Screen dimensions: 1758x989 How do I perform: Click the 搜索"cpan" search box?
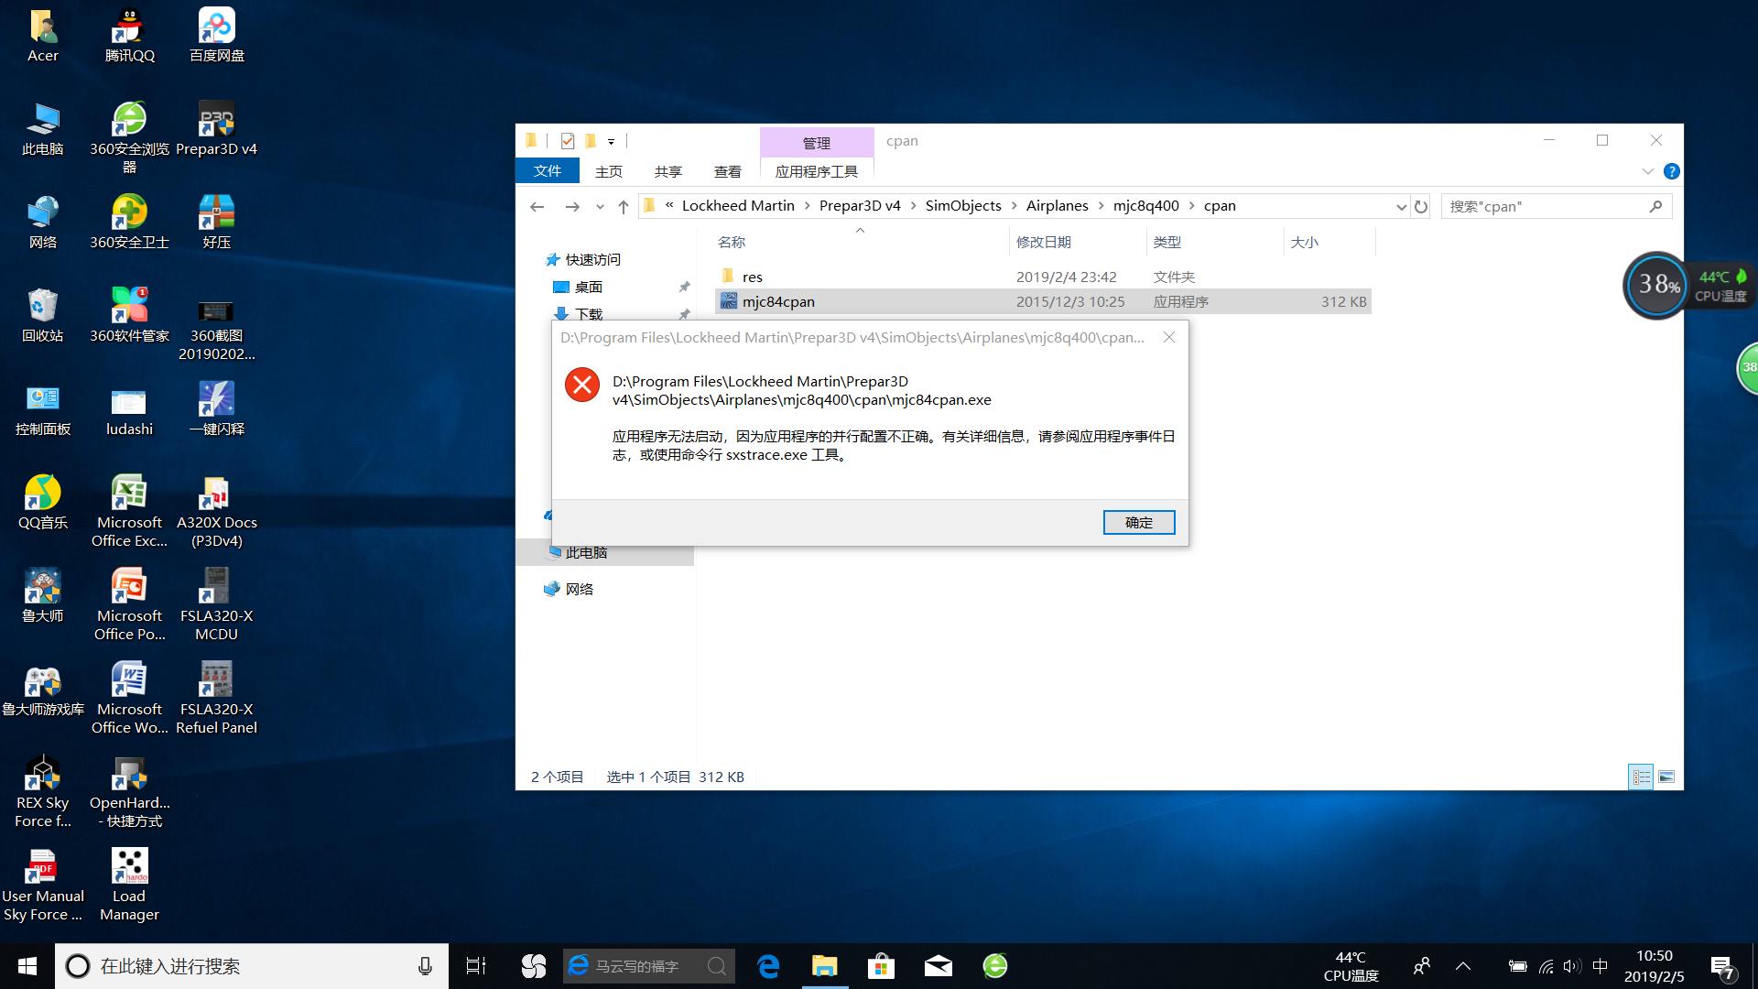[1557, 207]
